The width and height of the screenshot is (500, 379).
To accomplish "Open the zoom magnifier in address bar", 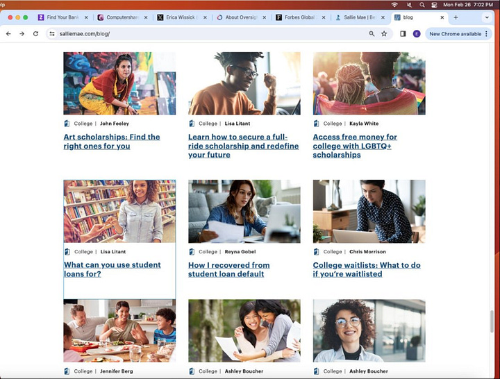I will point(372,34).
